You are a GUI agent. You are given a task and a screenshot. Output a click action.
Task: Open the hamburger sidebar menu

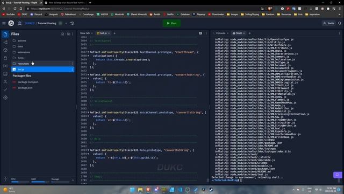(x=4, y=23)
